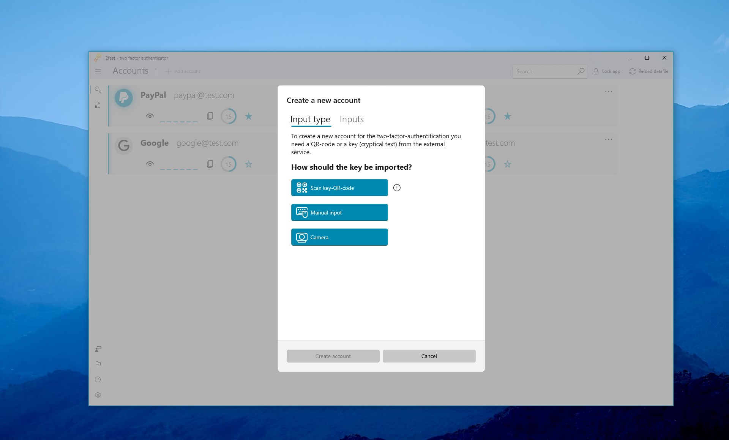Screen dimensions: 729x440
Task: Open the app Settings gear in the sidebar
Action: pyautogui.click(x=98, y=395)
